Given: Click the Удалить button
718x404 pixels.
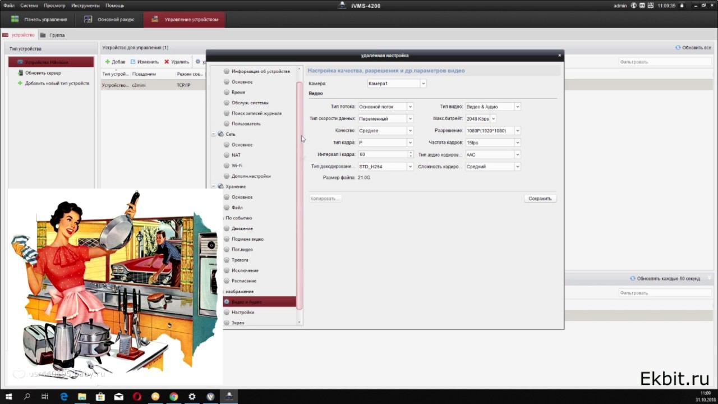Looking at the screenshot, I should coord(177,62).
